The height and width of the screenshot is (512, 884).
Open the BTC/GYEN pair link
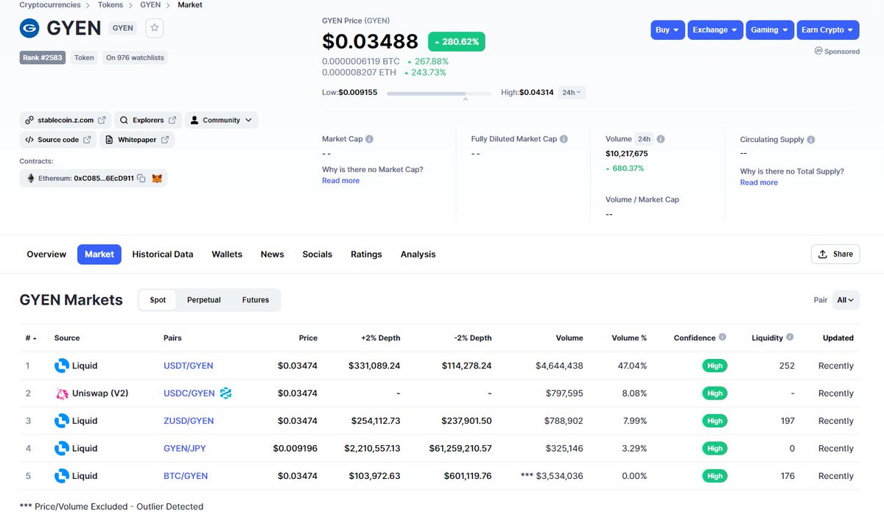(x=186, y=476)
